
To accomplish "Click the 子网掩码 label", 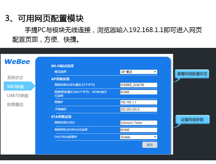I will pyautogui.click(x=60, y=109).
